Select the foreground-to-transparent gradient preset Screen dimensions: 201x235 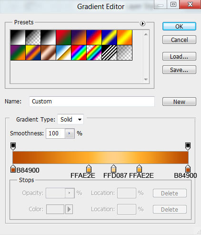pos(33,37)
